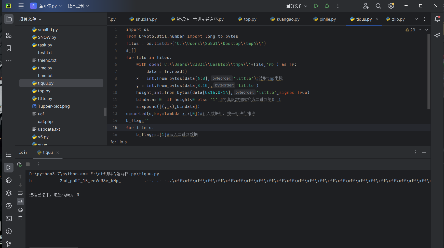This screenshot has width=444, height=248.
Task: Open editor tab options menu
Action: (x=425, y=19)
